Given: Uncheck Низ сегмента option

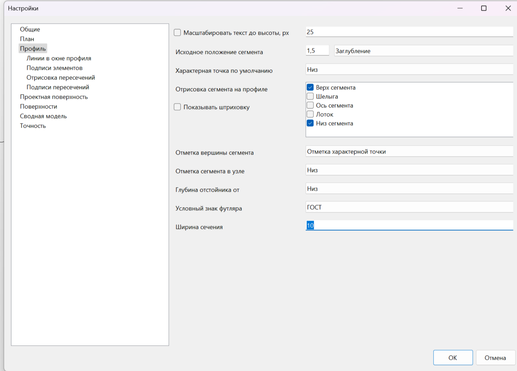Looking at the screenshot, I should pos(310,123).
